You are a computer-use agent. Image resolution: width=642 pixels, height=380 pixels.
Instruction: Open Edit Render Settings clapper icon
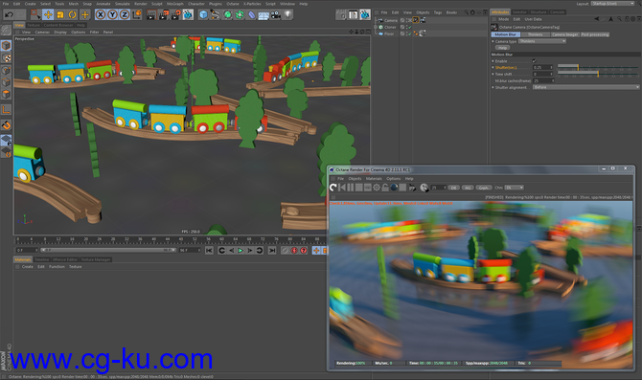(175, 15)
